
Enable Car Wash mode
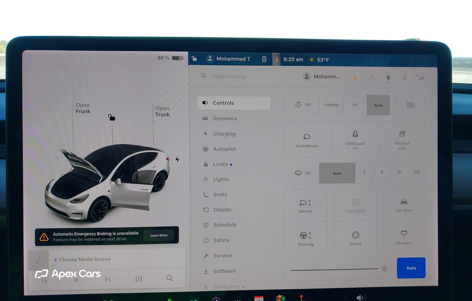tap(404, 205)
